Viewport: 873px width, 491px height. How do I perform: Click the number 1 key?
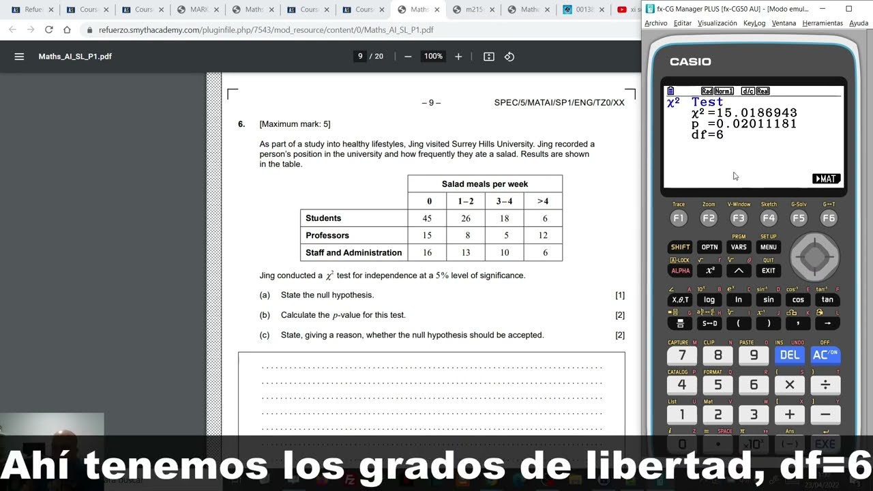pos(681,415)
